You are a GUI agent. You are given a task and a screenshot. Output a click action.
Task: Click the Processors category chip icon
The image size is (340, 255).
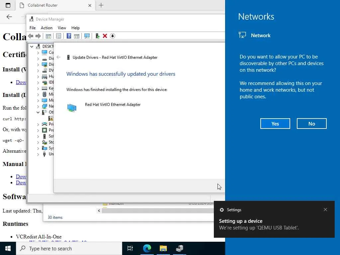[x=44, y=130]
